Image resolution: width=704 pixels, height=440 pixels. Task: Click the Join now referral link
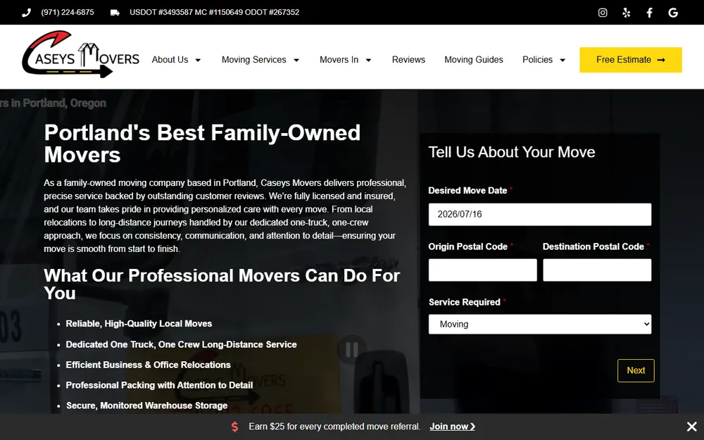[x=452, y=427]
